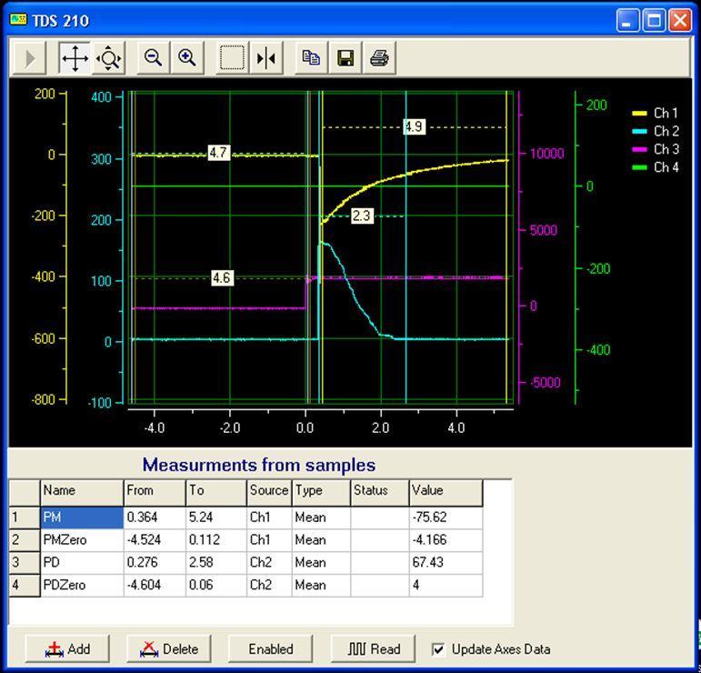
Task: Print the chart
Action: tap(379, 58)
